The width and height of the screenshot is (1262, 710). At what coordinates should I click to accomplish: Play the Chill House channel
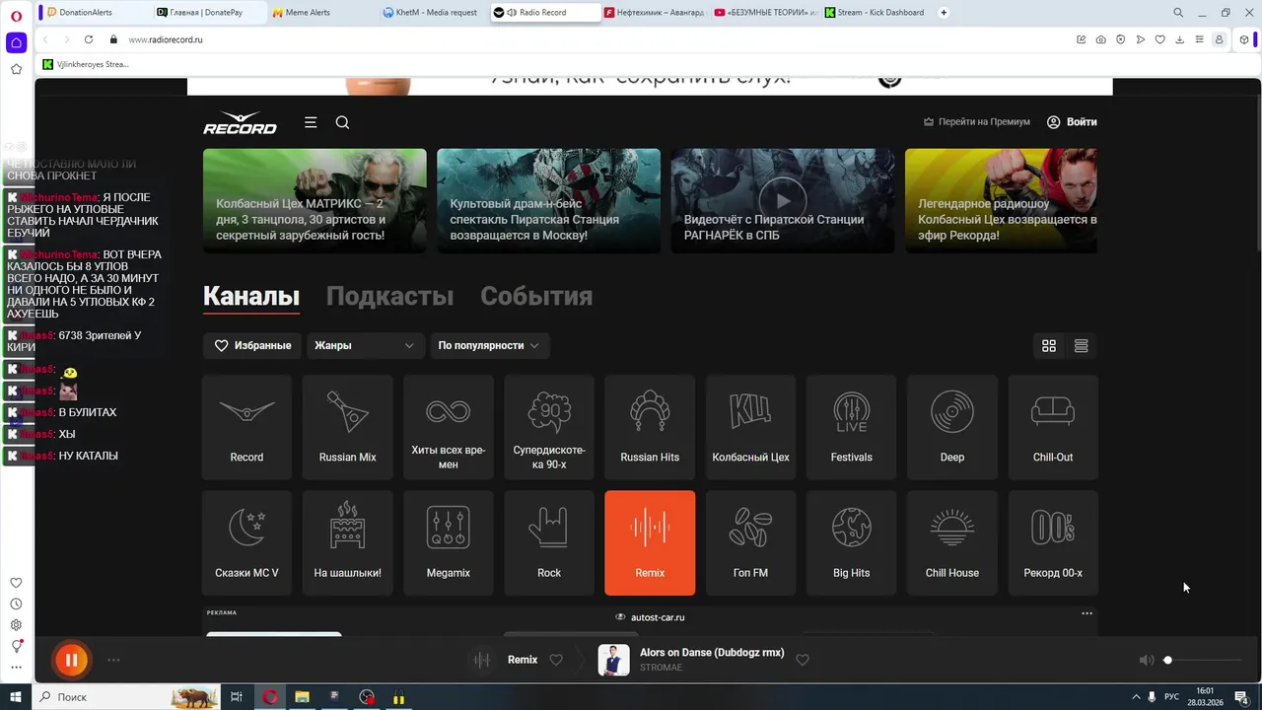pos(952,543)
